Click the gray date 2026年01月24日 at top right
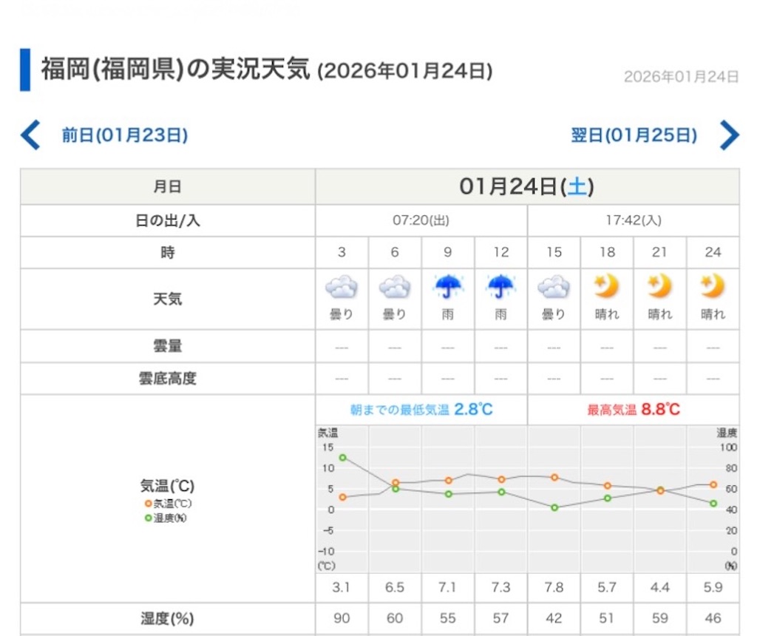757x636 pixels. 681,77
